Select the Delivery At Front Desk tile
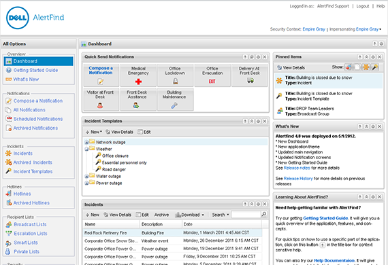 (x=249, y=75)
